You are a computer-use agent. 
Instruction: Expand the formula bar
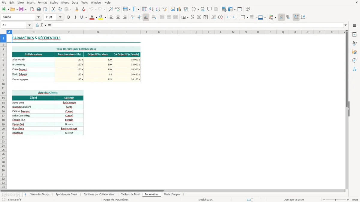tap(346, 25)
